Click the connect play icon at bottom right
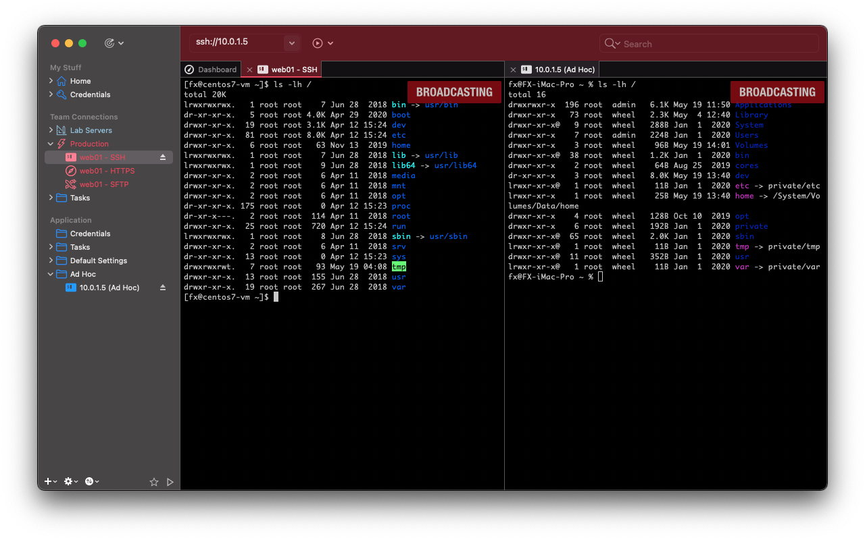Screen dimensions: 865x540 coord(170,481)
